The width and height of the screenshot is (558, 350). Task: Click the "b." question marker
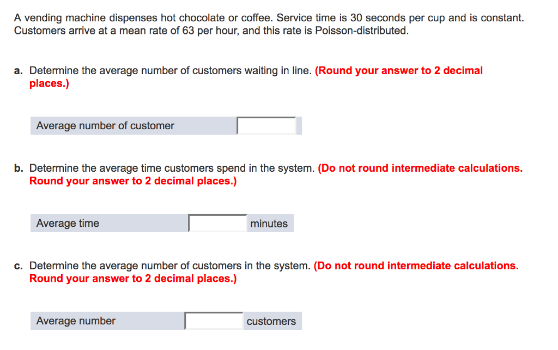click(x=19, y=168)
